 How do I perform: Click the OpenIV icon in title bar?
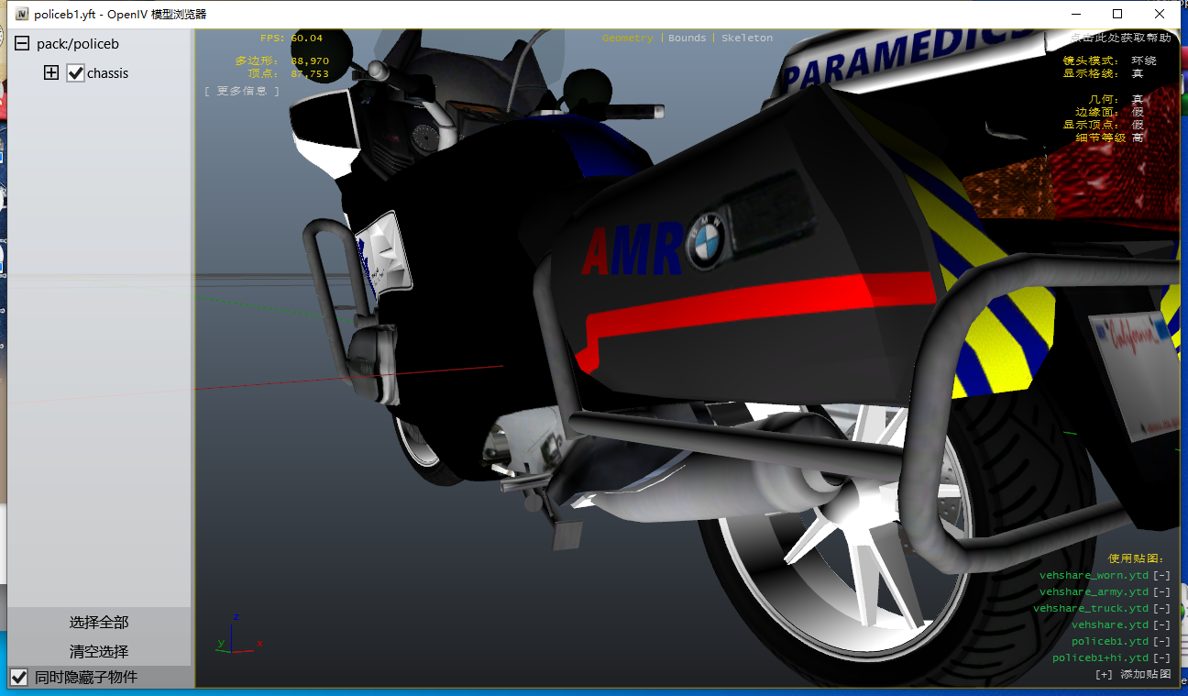pos(21,14)
